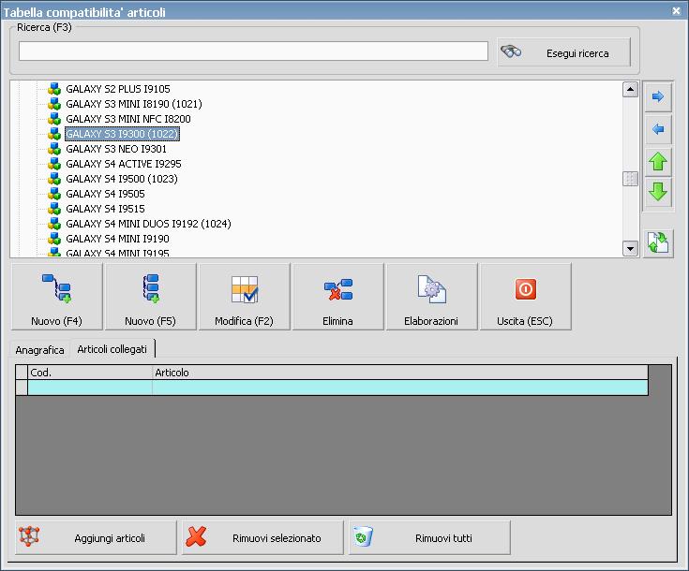Click icon beside GALAXY S4 I9505

(x=54, y=193)
